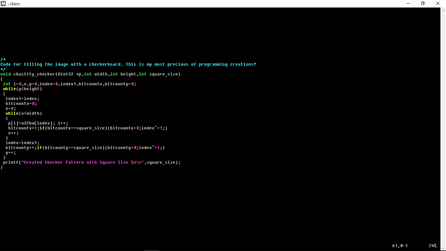Click the x++; increment line
The image size is (446, 251).
[x=13, y=133]
